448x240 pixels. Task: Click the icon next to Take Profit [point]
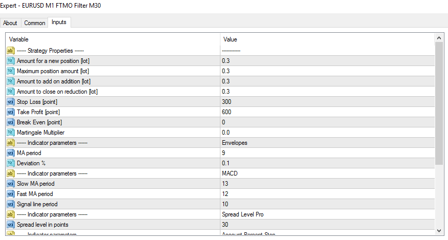point(10,112)
